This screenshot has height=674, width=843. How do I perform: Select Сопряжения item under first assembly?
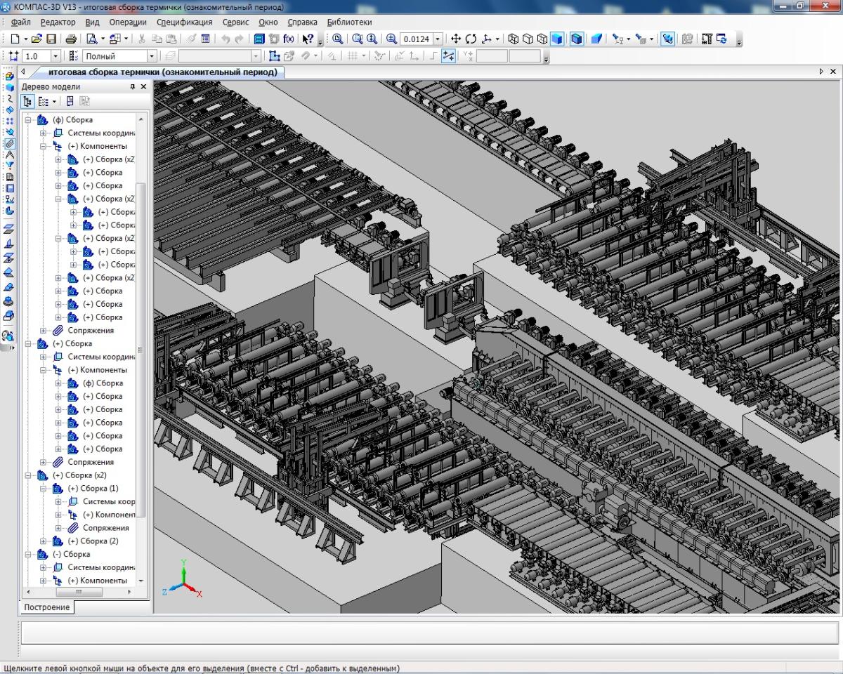(90, 331)
